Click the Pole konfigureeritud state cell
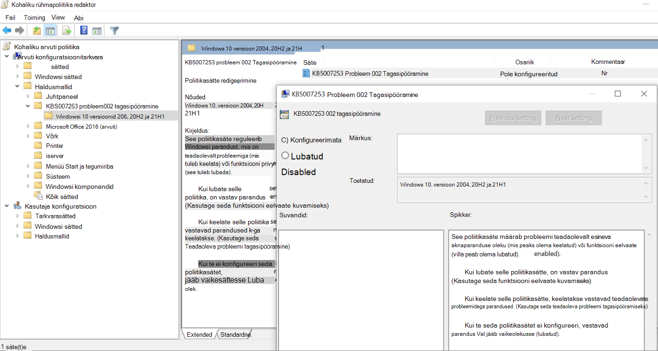 pyautogui.click(x=529, y=74)
